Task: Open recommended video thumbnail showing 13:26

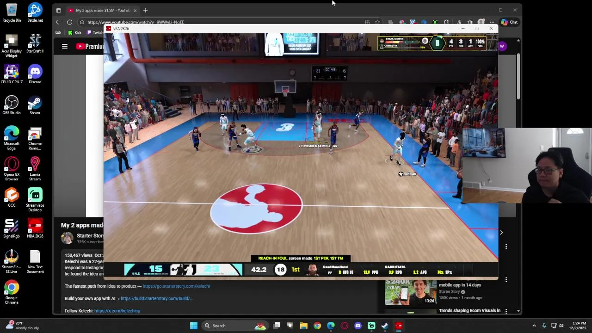Action: pos(410,292)
